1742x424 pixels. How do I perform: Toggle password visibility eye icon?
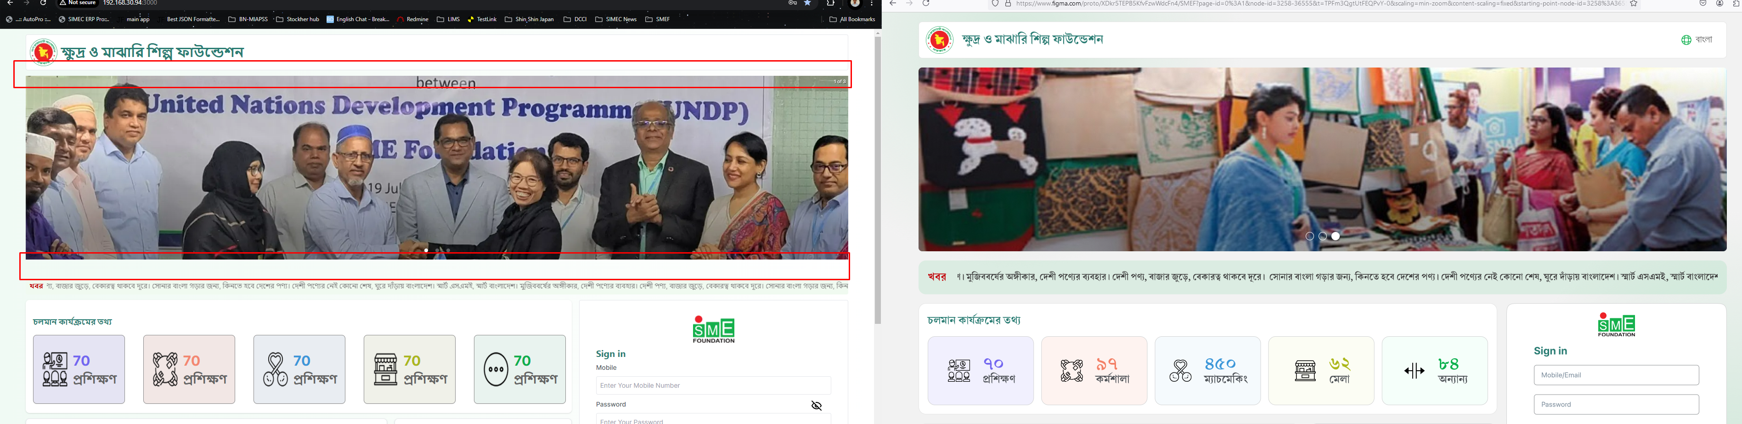click(816, 406)
